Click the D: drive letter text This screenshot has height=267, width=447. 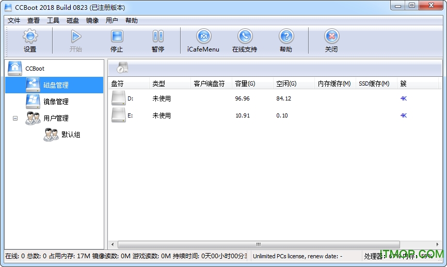pyautogui.click(x=130, y=98)
